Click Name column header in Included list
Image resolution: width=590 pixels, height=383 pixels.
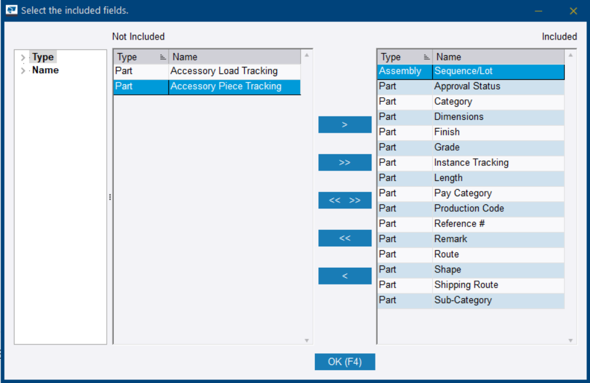point(498,57)
